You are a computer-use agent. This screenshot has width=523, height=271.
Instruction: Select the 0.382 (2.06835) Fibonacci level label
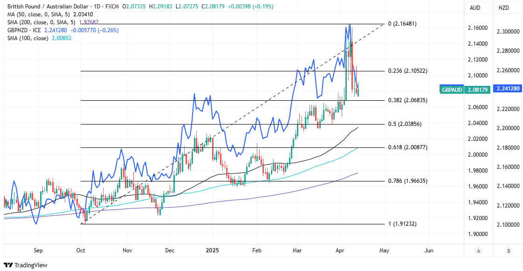(408, 101)
